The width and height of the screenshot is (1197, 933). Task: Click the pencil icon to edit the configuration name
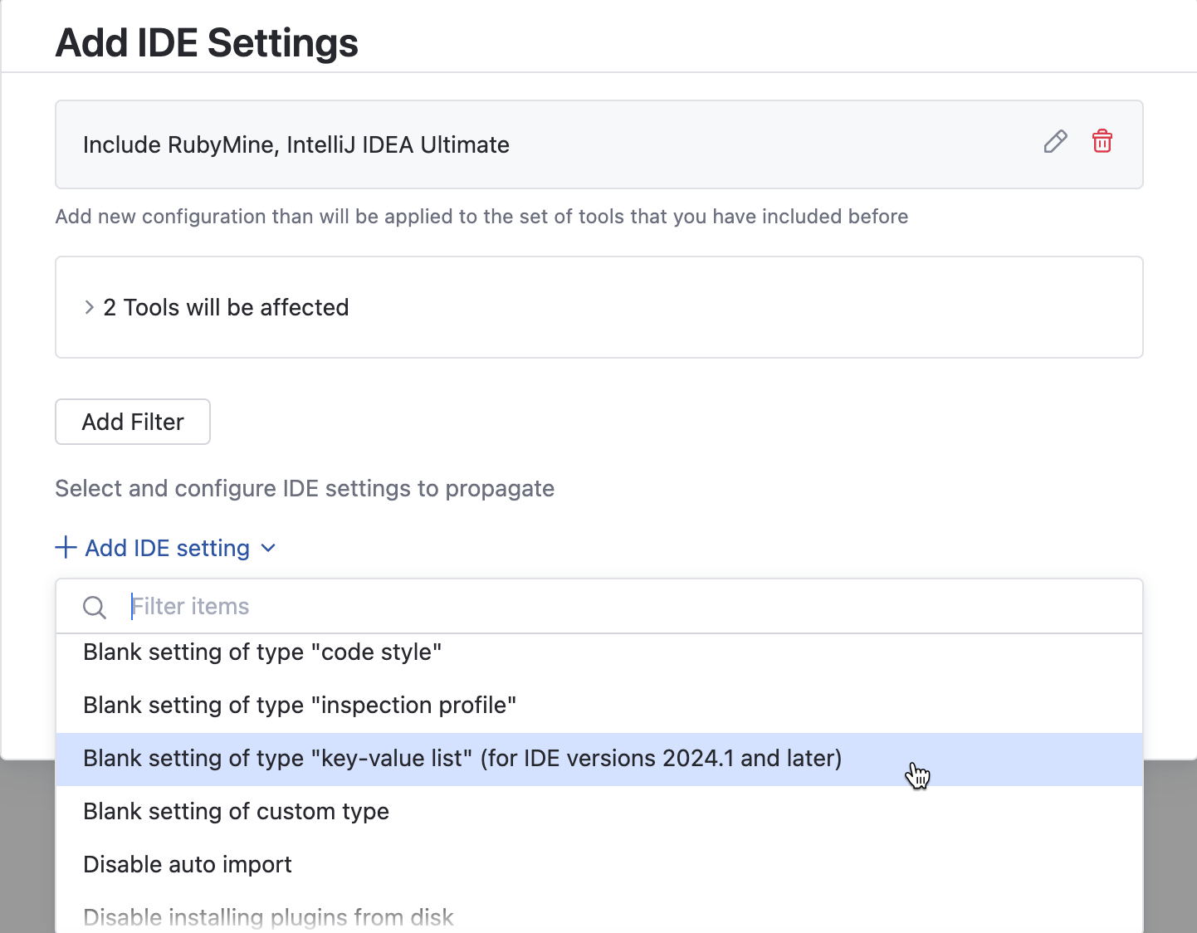click(1055, 142)
